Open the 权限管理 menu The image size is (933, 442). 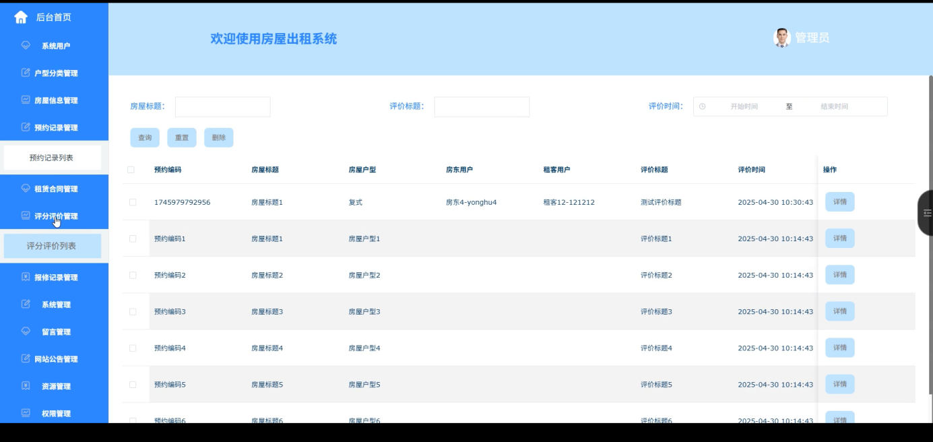pos(54,413)
